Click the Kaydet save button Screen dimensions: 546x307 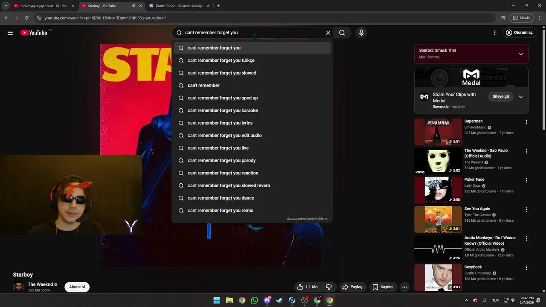(383, 287)
